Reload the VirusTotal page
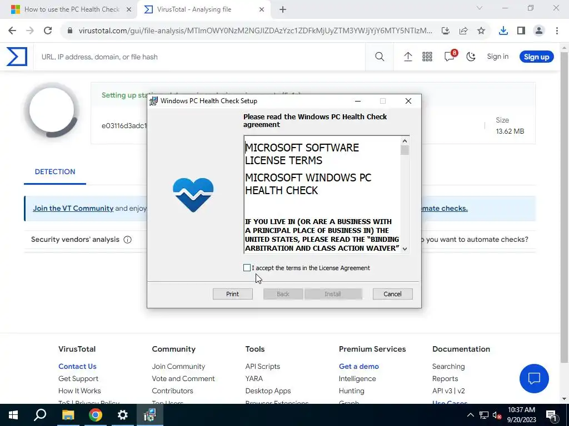 click(x=48, y=31)
